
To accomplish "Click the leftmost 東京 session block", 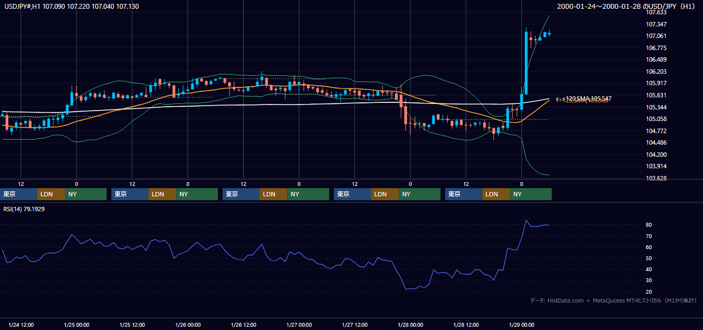I will point(19,194).
